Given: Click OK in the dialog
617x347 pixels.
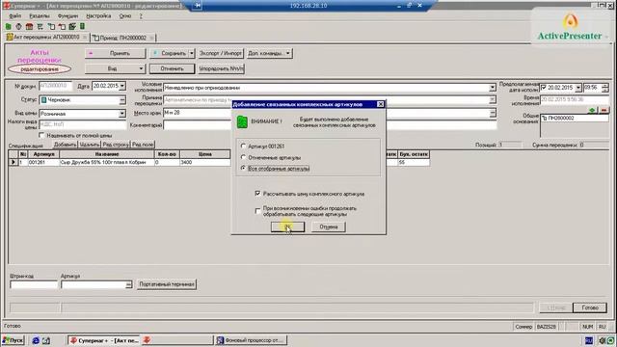Looking at the screenshot, I should [x=287, y=227].
